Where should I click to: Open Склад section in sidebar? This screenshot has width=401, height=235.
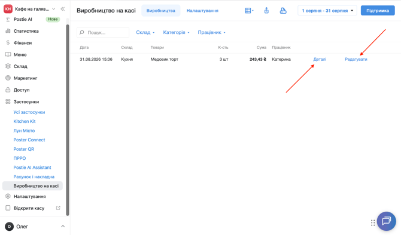click(x=20, y=66)
